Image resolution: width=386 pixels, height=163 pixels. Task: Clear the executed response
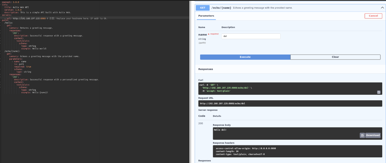click(x=335, y=57)
